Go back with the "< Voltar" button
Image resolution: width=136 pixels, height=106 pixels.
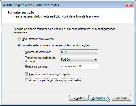click(79, 98)
